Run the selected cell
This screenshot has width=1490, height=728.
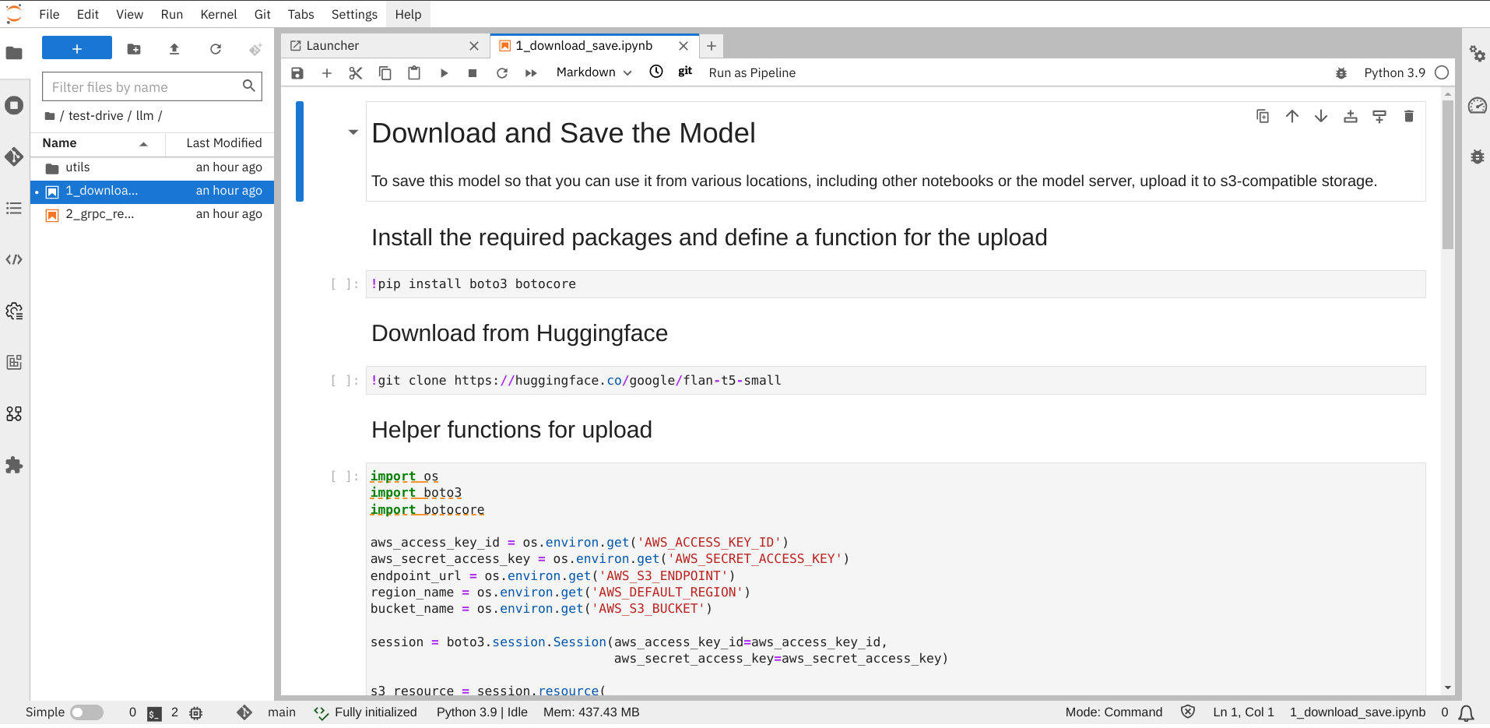444,72
